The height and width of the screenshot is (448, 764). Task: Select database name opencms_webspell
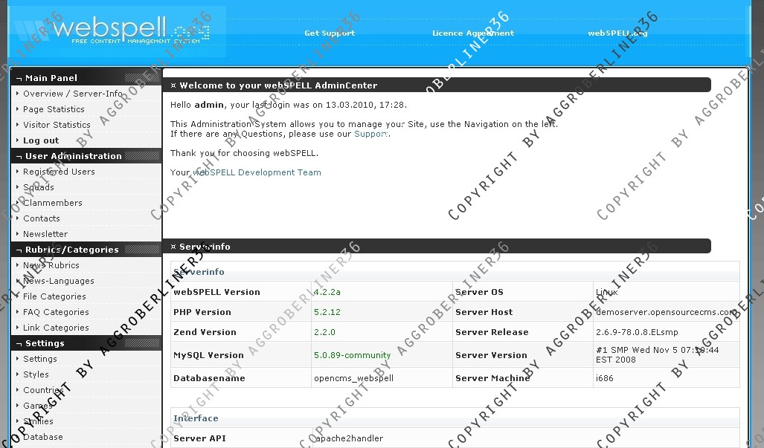click(354, 378)
